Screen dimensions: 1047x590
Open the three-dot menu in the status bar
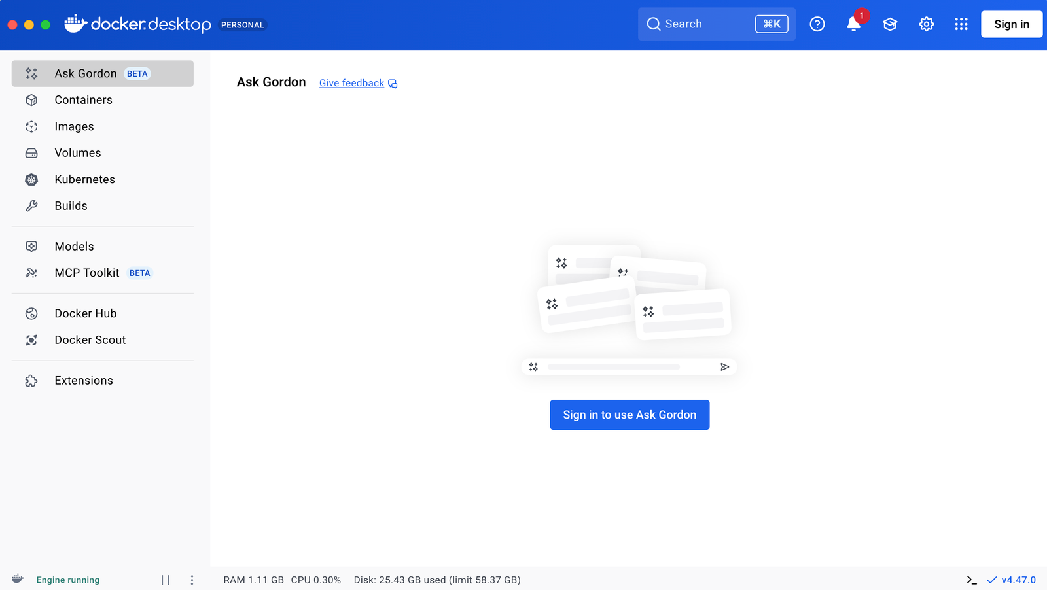click(192, 580)
